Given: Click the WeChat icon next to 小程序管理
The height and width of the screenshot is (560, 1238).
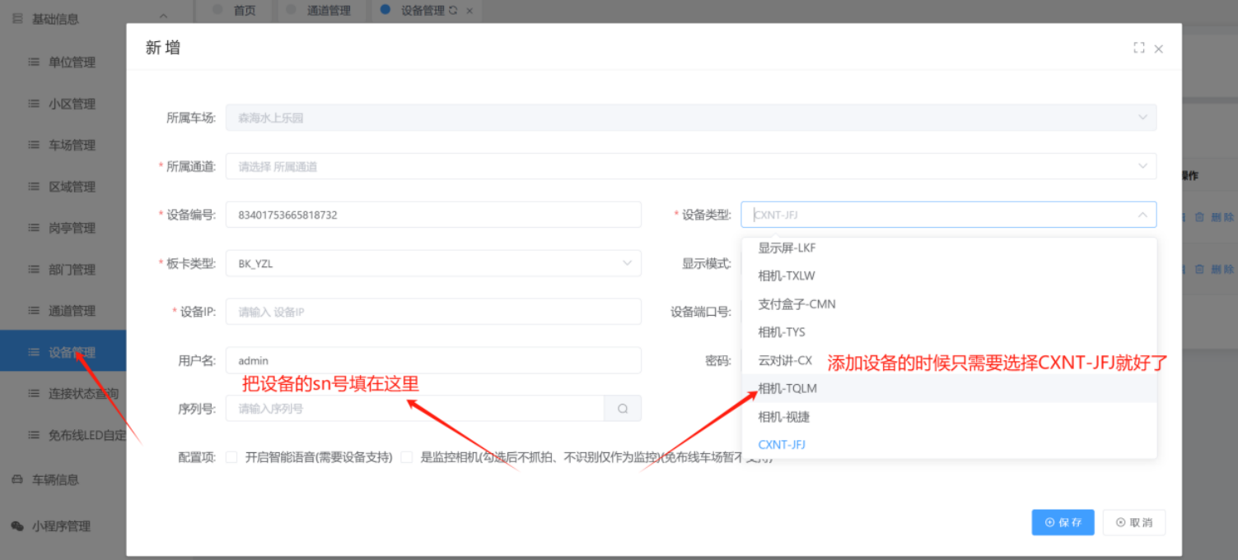Looking at the screenshot, I should 17,526.
